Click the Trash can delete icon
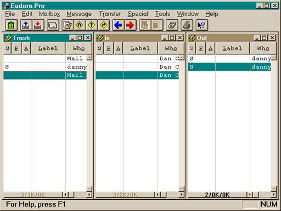The width and height of the screenshot is (281, 211). (12, 25)
